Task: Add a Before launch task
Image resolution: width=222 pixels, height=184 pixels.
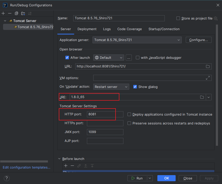Action: pyautogui.click(x=66, y=165)
